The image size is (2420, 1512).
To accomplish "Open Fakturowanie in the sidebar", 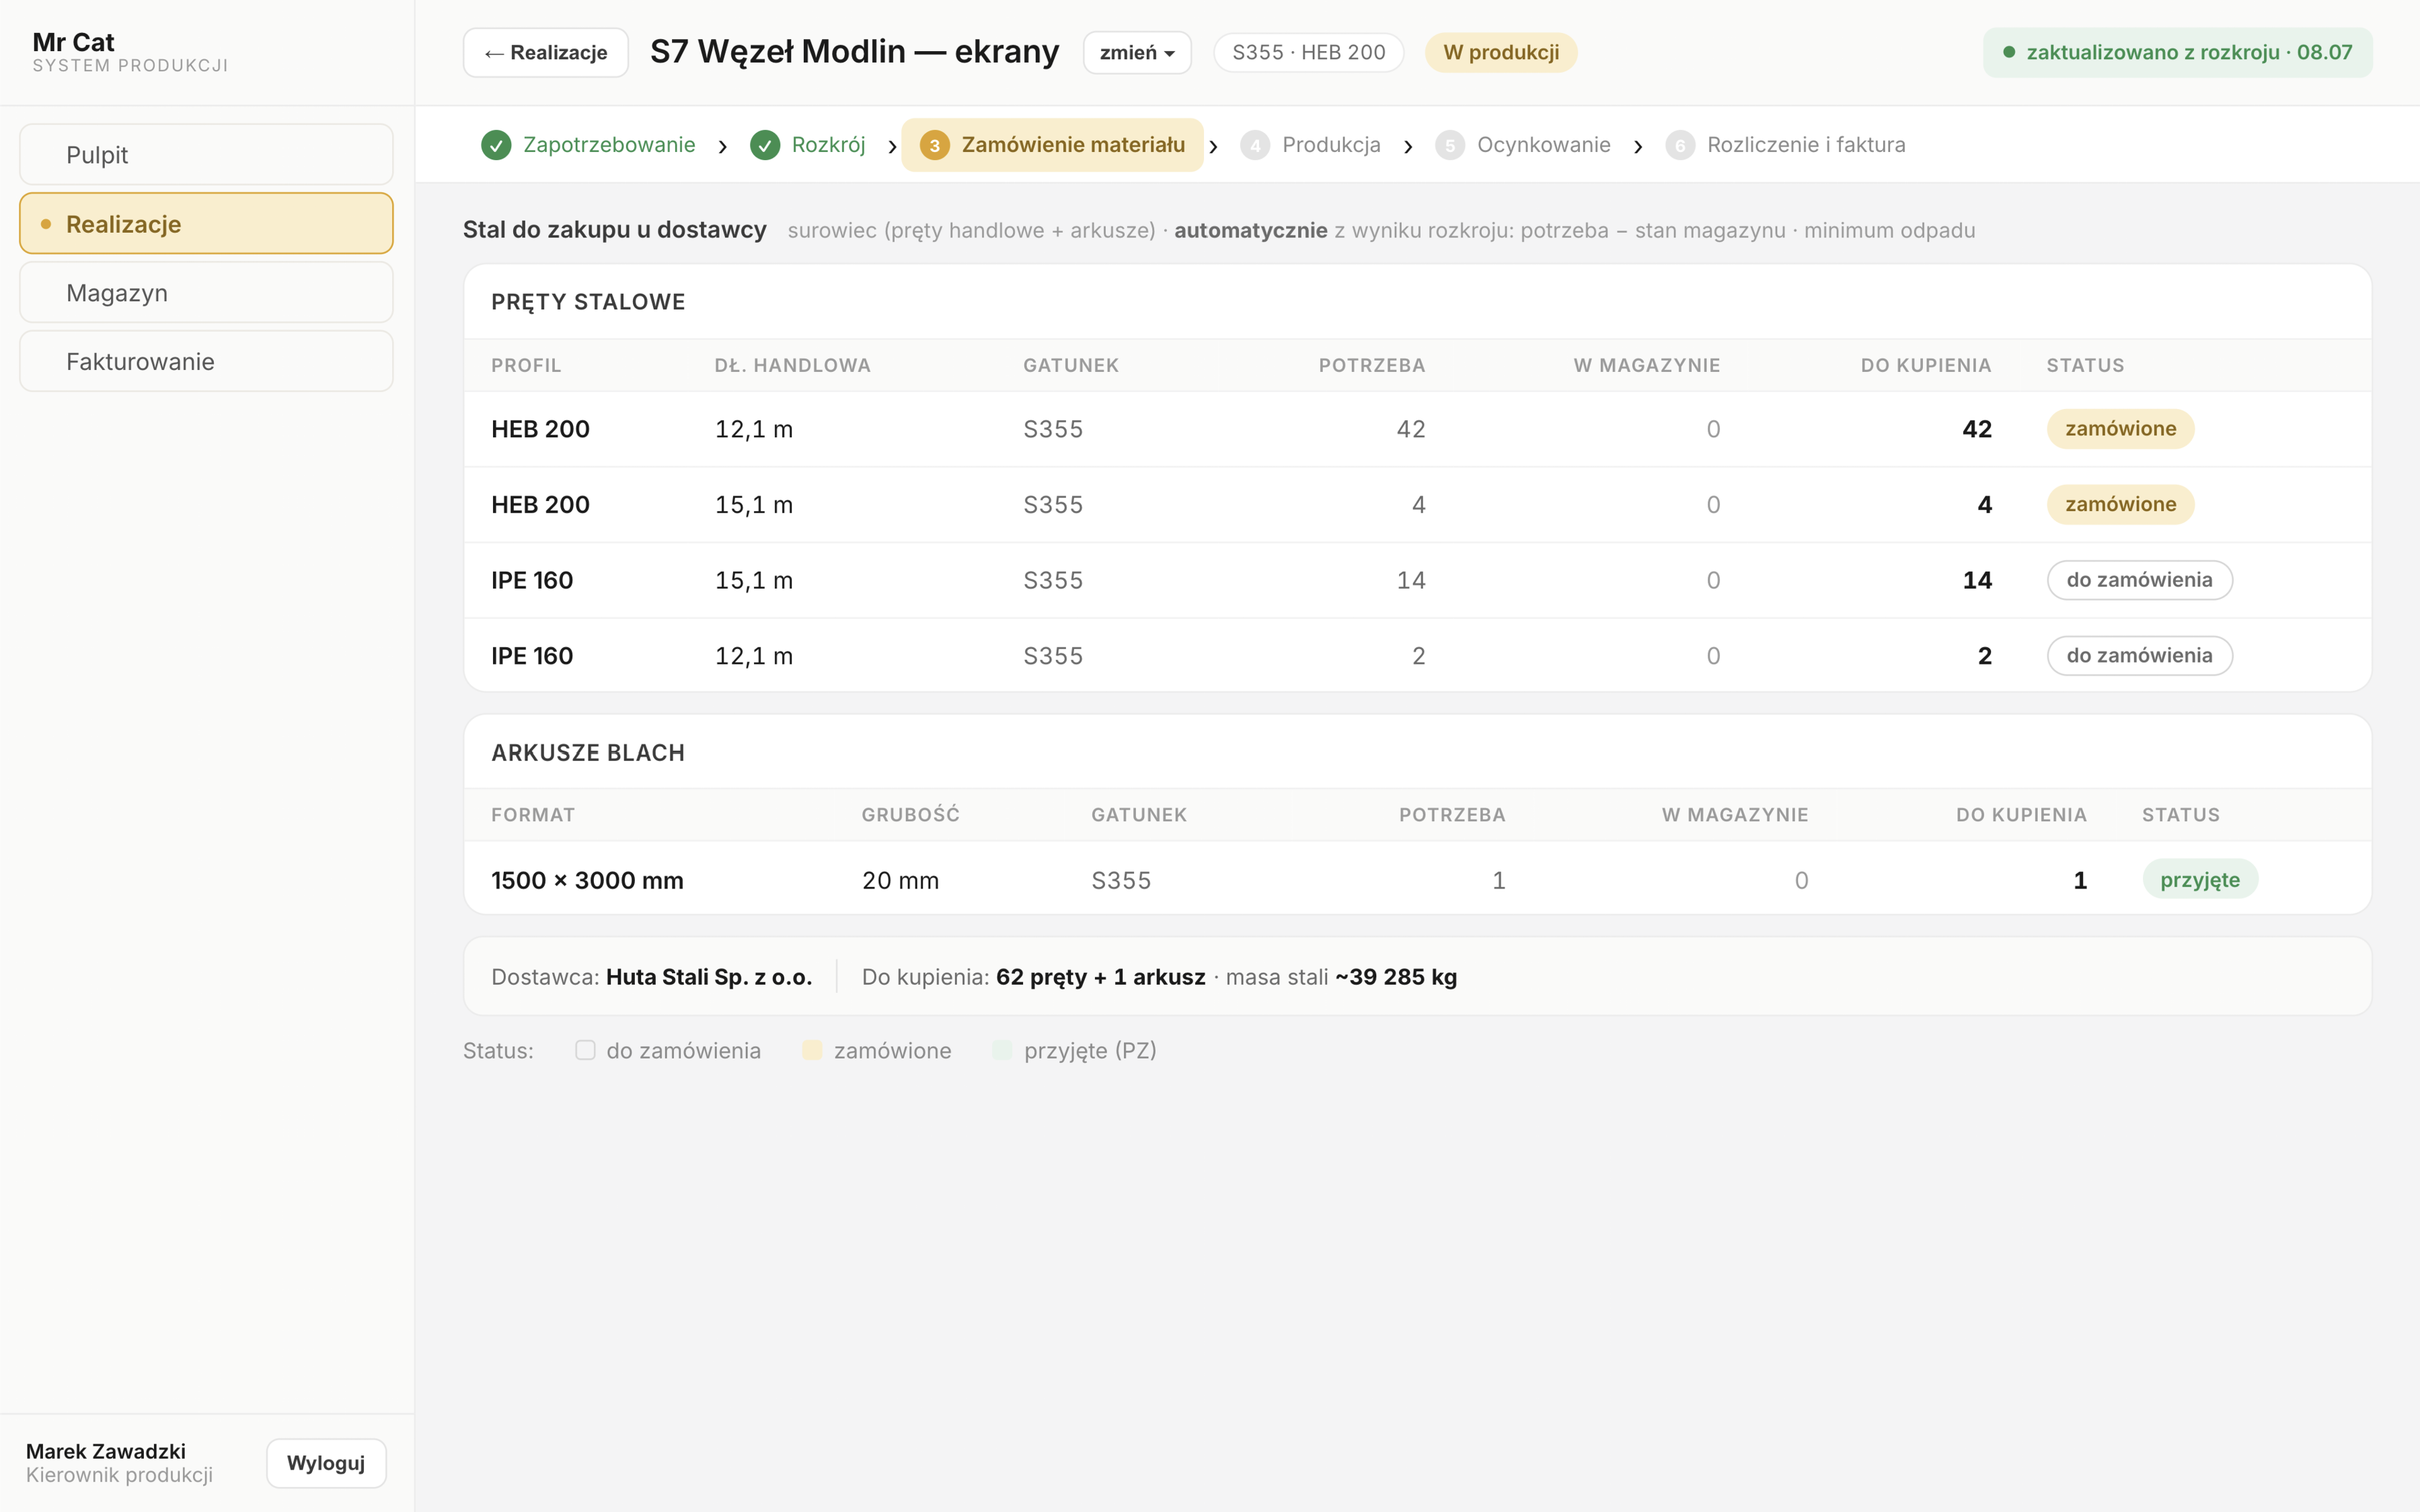I will (206, 361).
